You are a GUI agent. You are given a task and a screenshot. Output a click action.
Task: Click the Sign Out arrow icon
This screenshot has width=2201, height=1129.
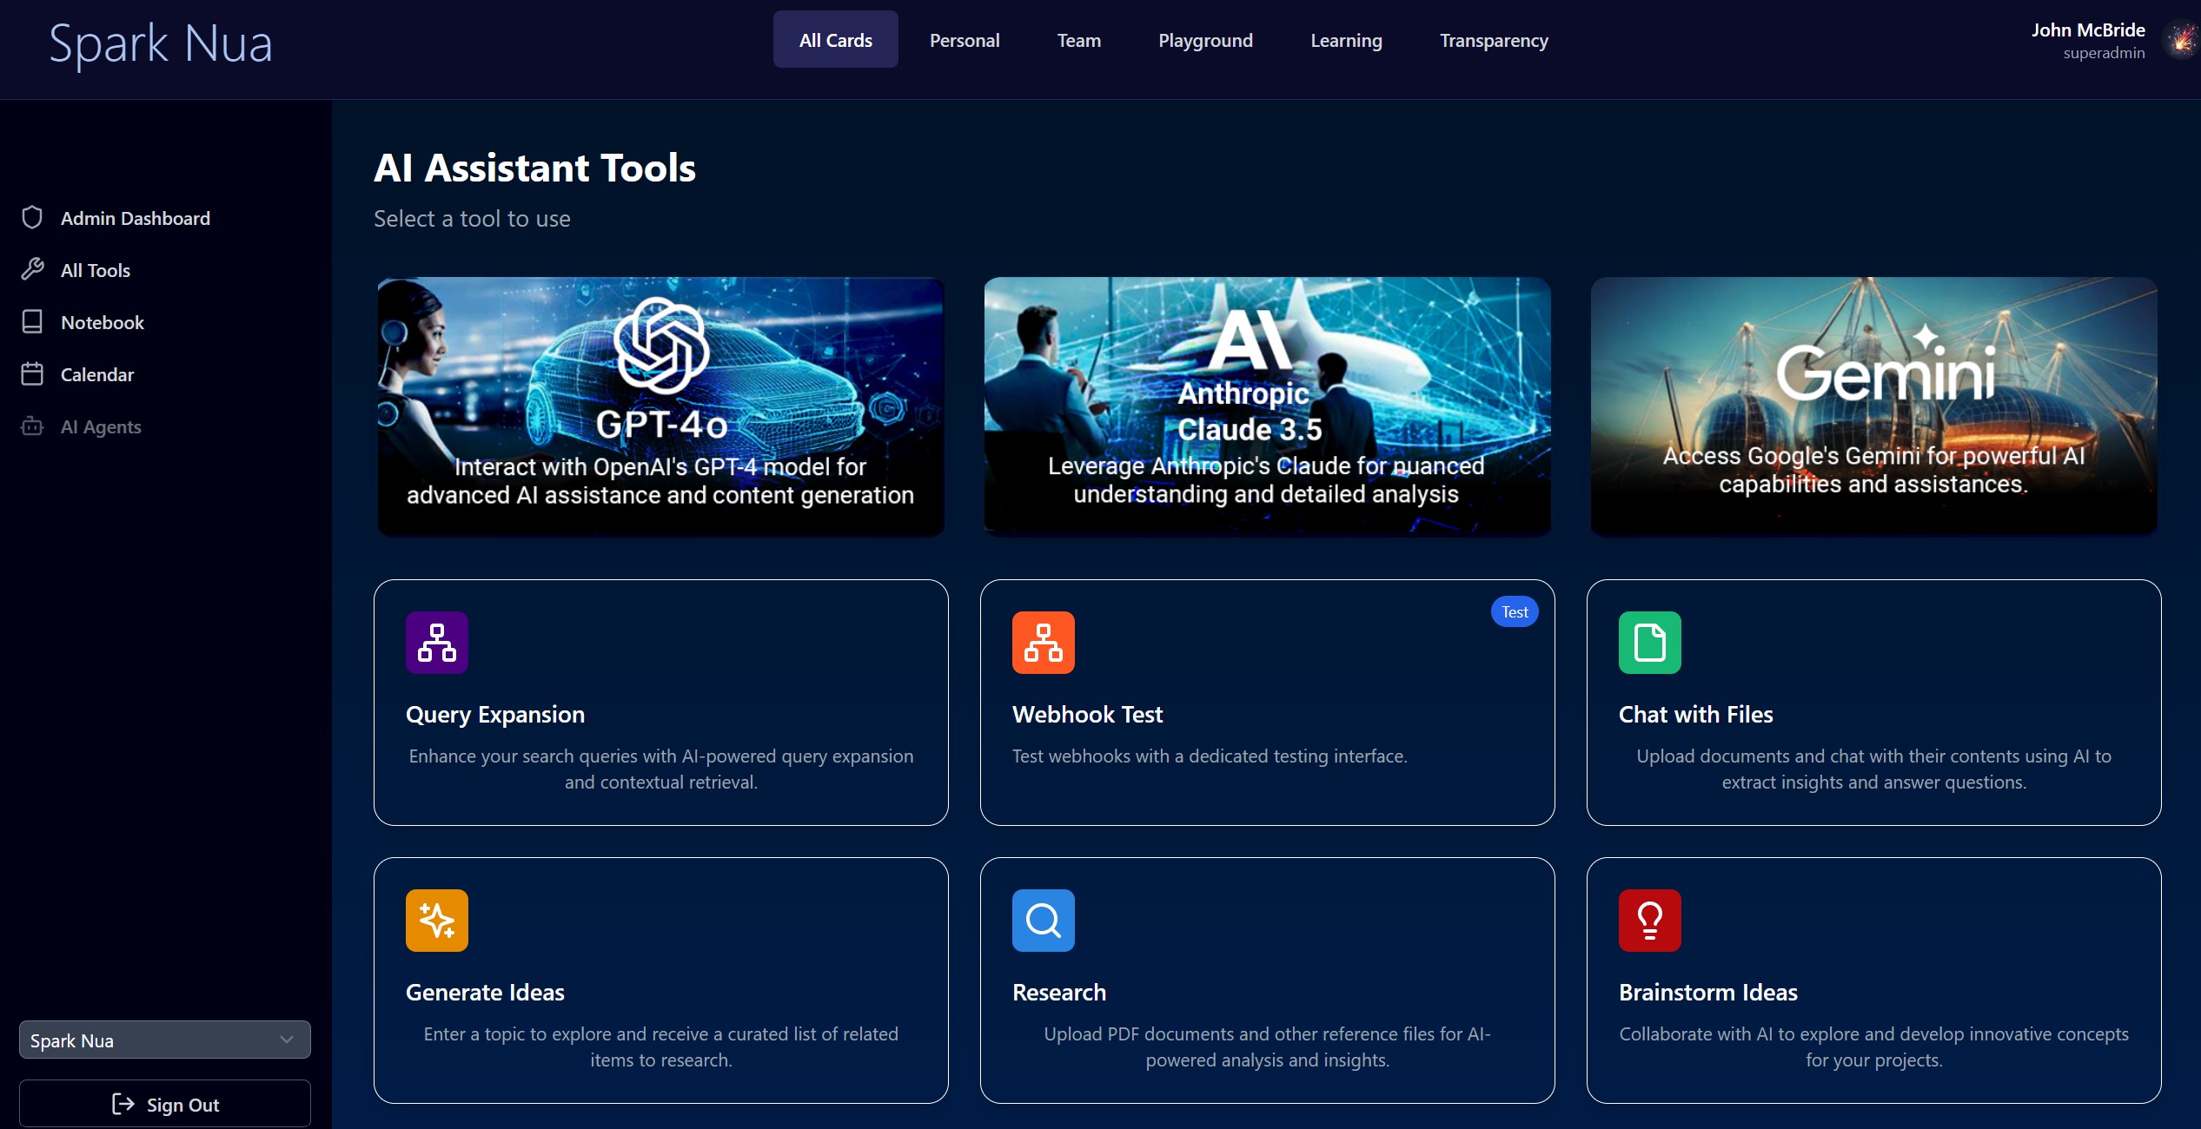123,1104
